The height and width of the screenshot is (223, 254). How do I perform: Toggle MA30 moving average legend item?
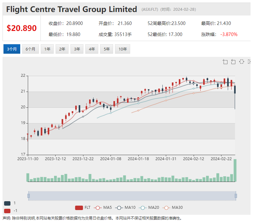point(172,208)
